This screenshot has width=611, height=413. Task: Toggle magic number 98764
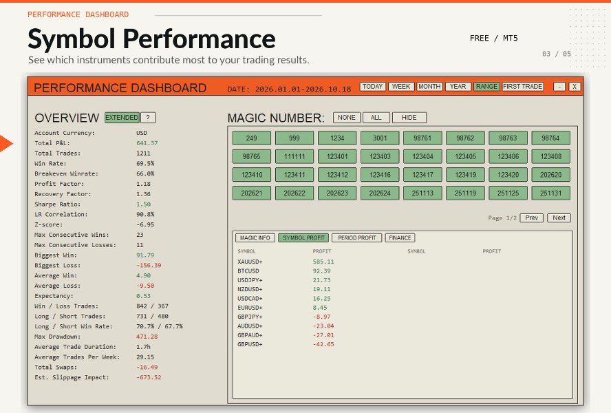pyautogui.click(x=550, y=138)
